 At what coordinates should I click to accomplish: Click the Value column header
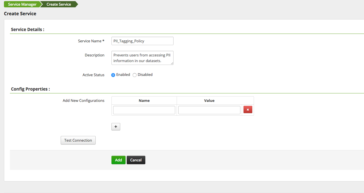tap(209, 100)
